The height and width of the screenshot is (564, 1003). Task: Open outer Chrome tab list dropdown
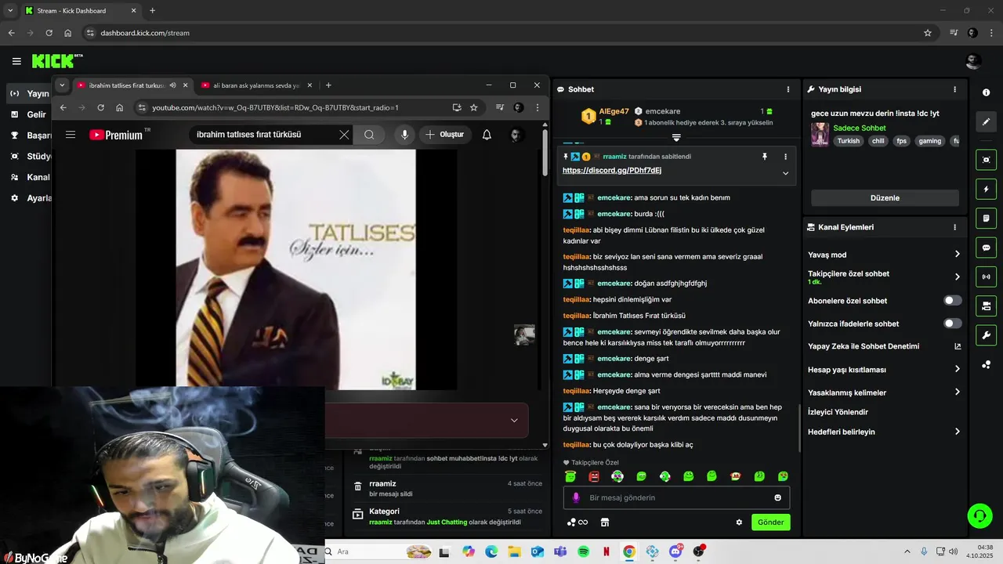tap(9, 11)
